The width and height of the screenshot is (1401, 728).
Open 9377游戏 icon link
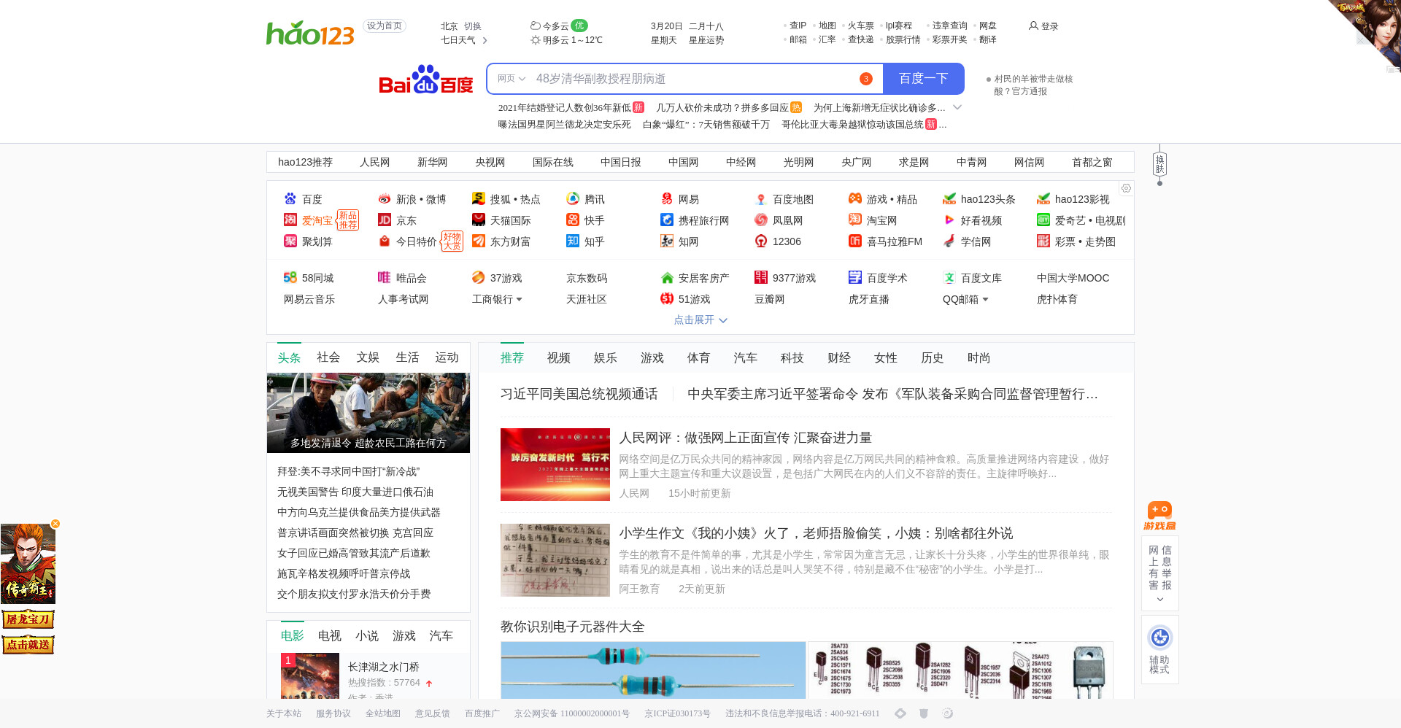(761, 278)
